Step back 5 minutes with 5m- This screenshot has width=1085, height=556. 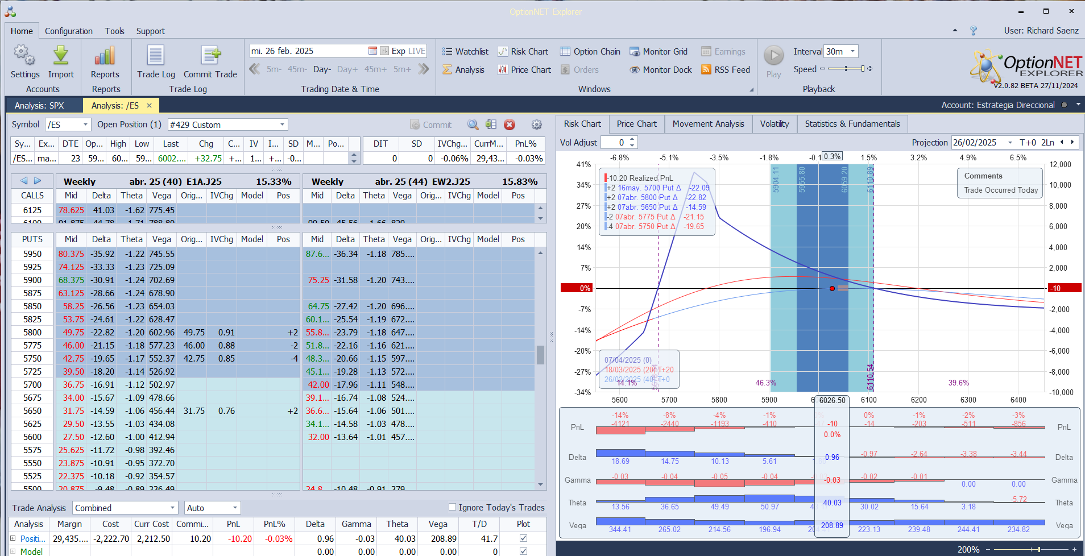click(x=274, y=69)
